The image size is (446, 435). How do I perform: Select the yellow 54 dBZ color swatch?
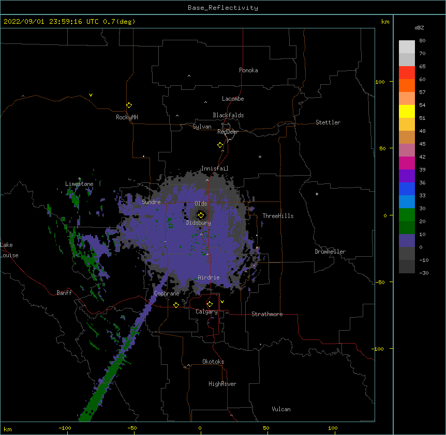coord(407,111)
